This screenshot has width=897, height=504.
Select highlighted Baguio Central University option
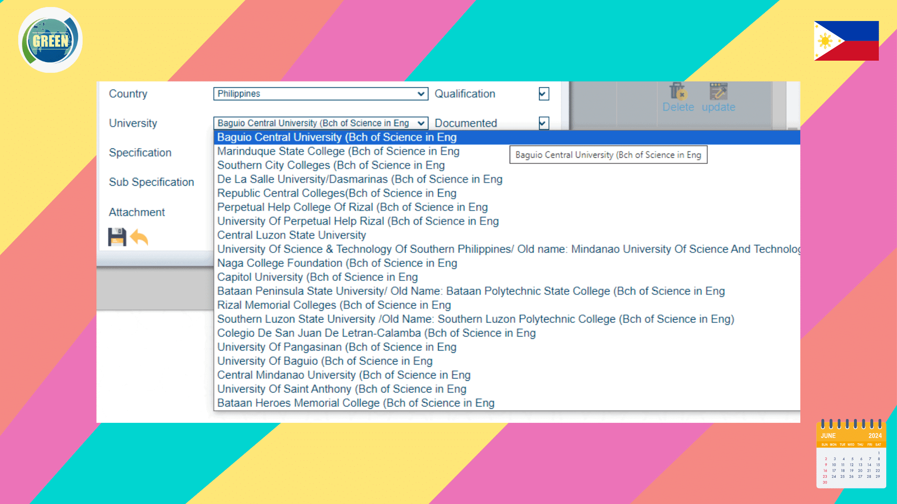point(336,137)
